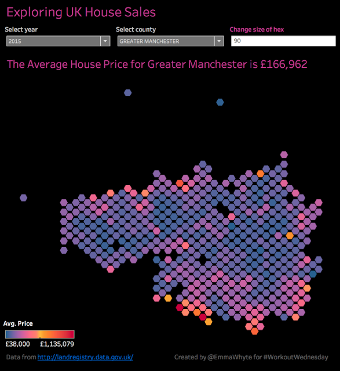The width and height of the screenshot is (340, 371).
Task: Click the Created by @EmmaWhyte credit text
Action: 251,357
